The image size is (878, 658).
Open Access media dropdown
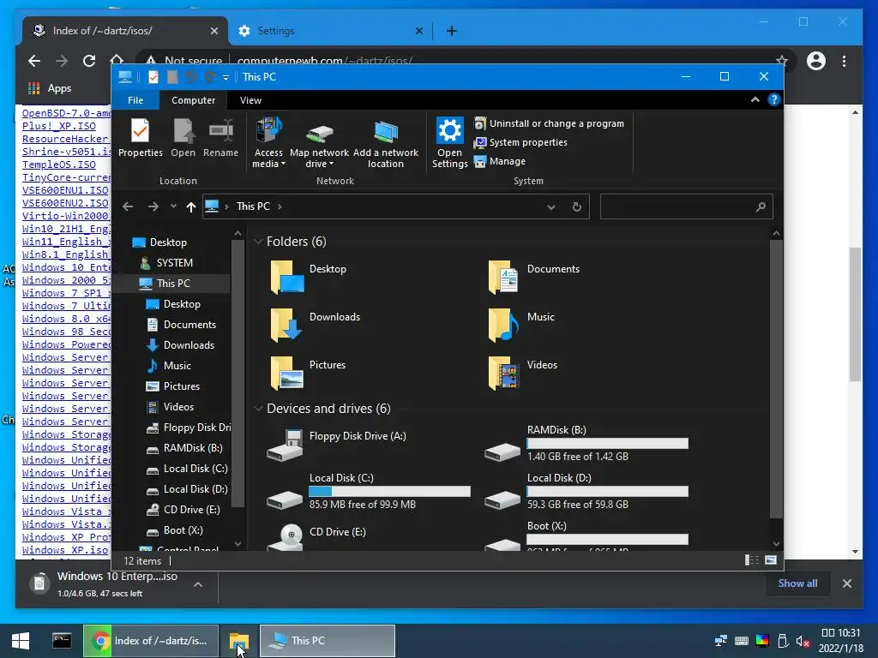click(x=268, y=143)
